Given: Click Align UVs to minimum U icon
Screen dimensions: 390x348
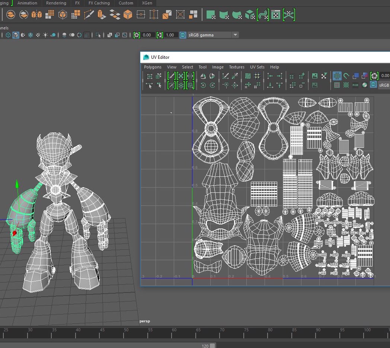Looking at the screenshot, I should coord(270,76).
